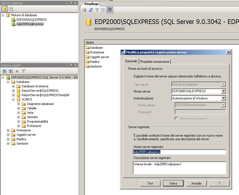Expand the ReportServer$SQLEXPRESS database
Image resolution: width=239 pixels, height=195 pixels.
tap(13, 91)
